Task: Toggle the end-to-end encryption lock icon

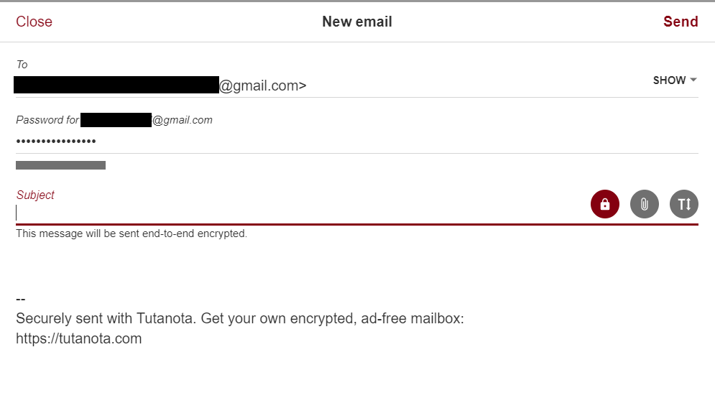Action: (604, 204)
